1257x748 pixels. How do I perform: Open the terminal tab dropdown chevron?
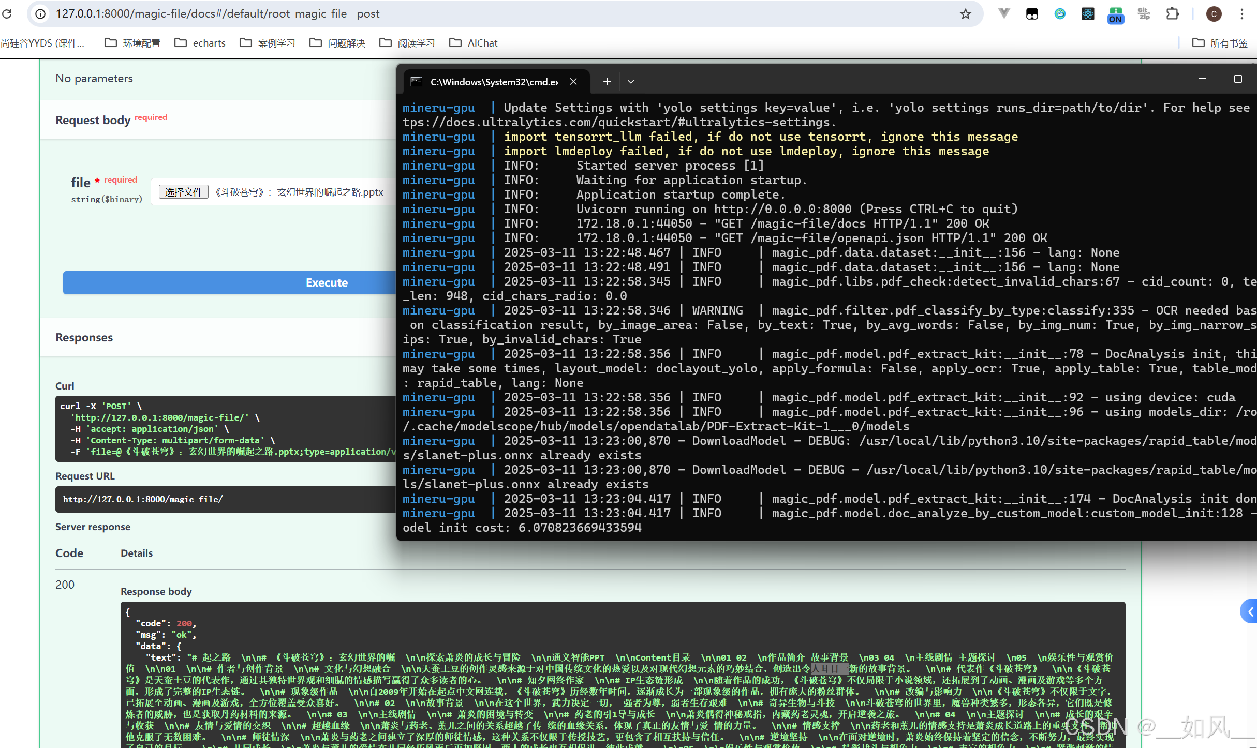click(x=630, y=82)
